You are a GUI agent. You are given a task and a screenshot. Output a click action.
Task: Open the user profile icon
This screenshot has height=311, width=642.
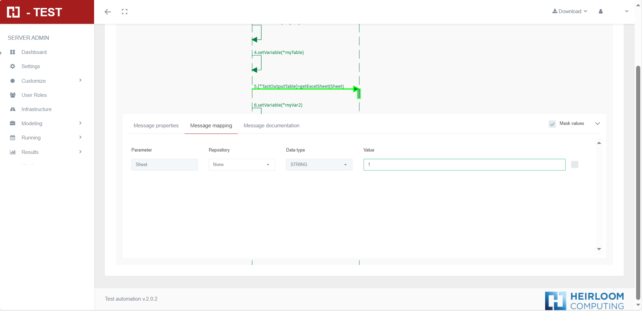600,11
